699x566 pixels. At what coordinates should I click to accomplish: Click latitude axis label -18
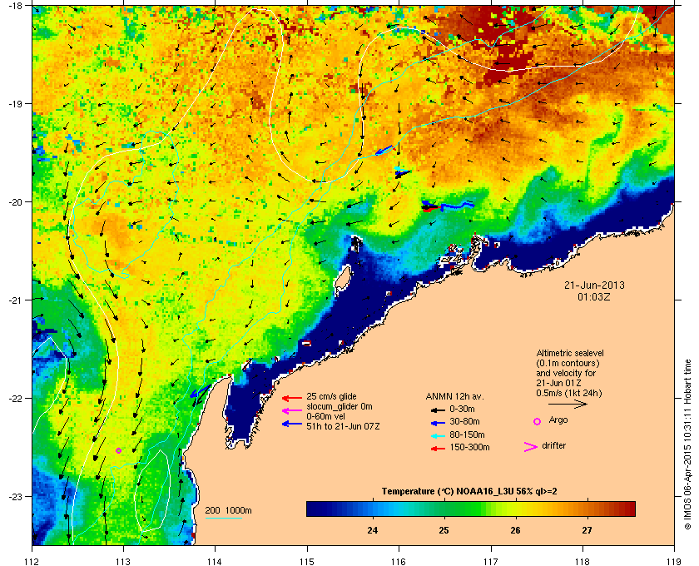(x=15, y=6)
